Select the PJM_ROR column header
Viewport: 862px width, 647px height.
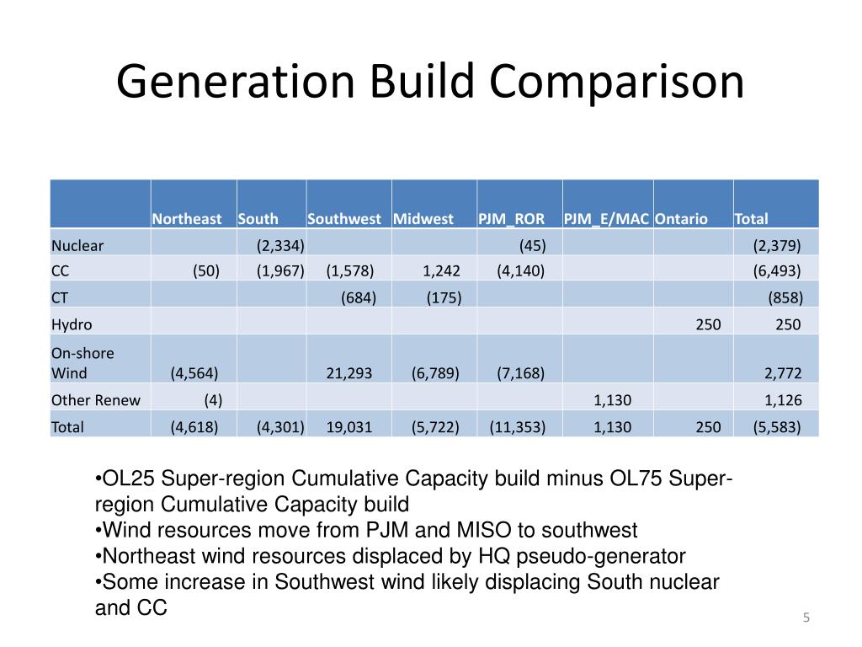pos(511,219)
